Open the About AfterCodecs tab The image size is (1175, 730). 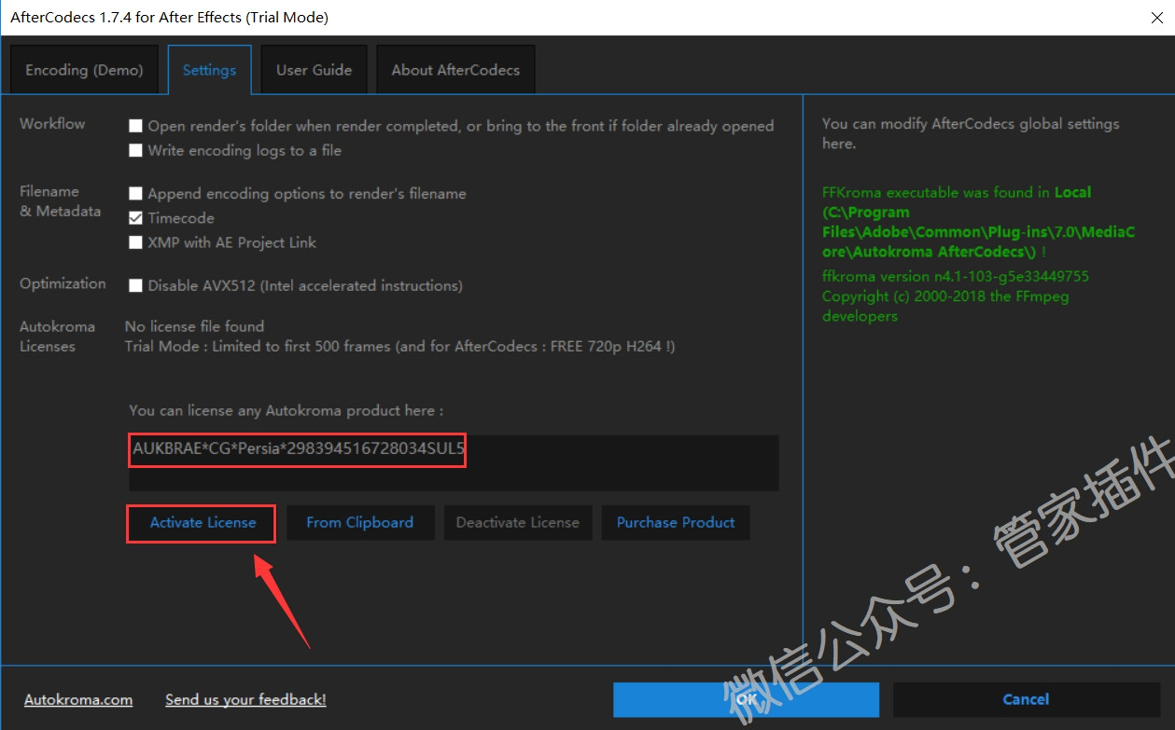[x=455, y=70]
